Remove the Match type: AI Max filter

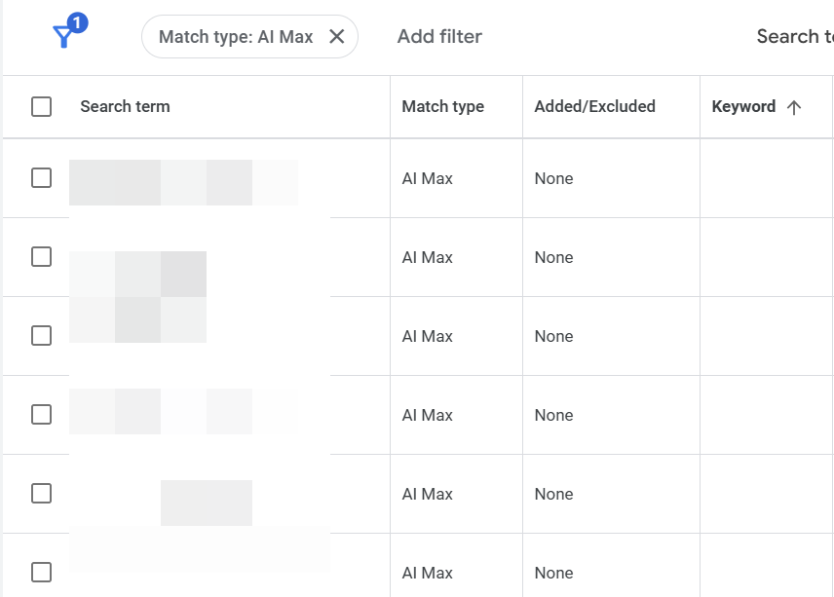point(336,36)
